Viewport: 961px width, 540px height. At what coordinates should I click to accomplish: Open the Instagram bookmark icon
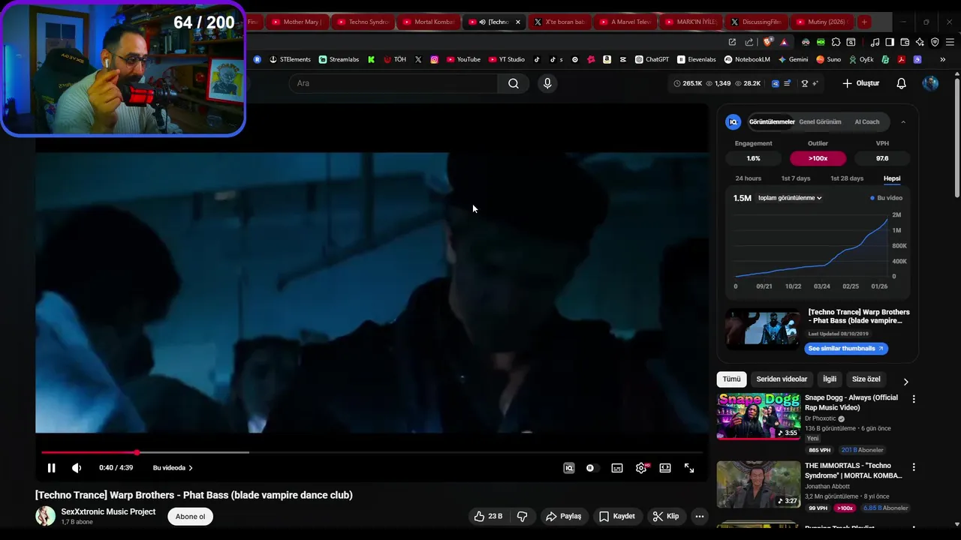pyautogui.click(x=434, y=59)
